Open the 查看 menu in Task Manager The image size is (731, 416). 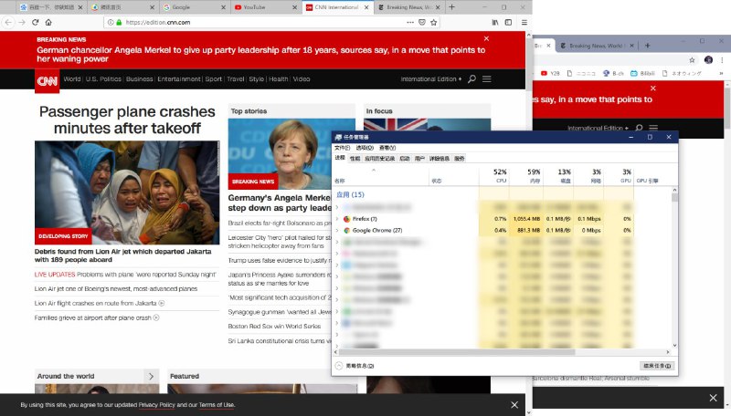(x=387, y=148)
